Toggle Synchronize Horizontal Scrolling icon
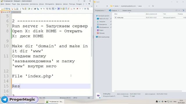The image size is (186, 104). point(50,9)
